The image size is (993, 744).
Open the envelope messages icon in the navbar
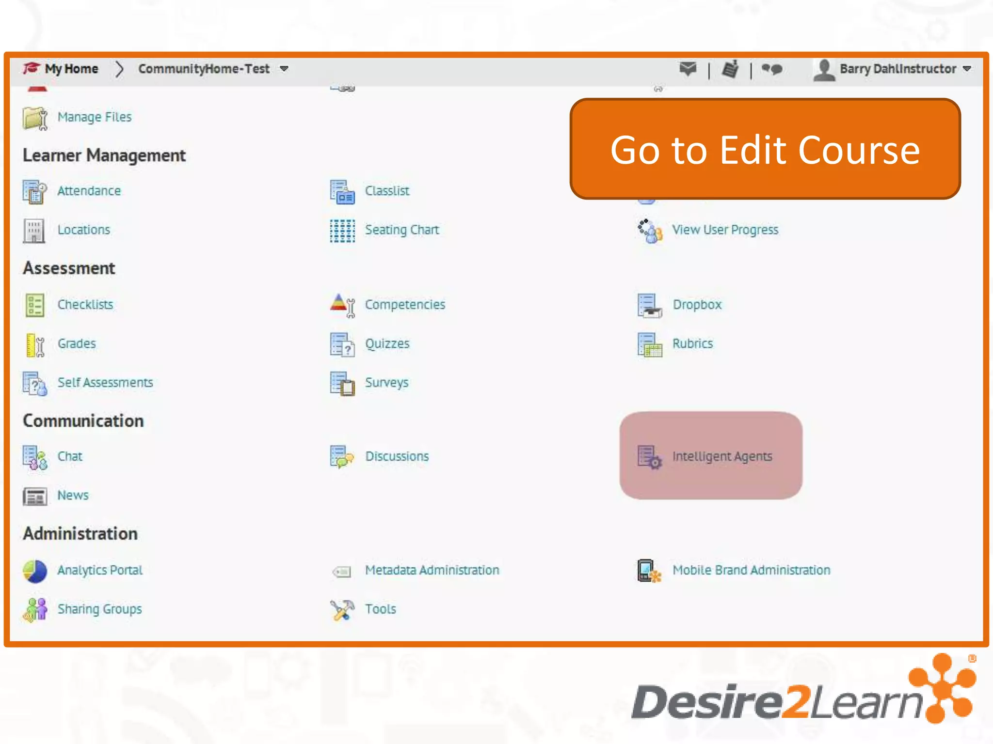click(x=688, y=69)
